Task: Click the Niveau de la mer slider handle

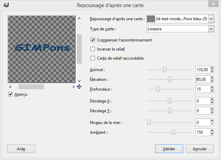Action: pyautogui.click(x=149, y=122)
